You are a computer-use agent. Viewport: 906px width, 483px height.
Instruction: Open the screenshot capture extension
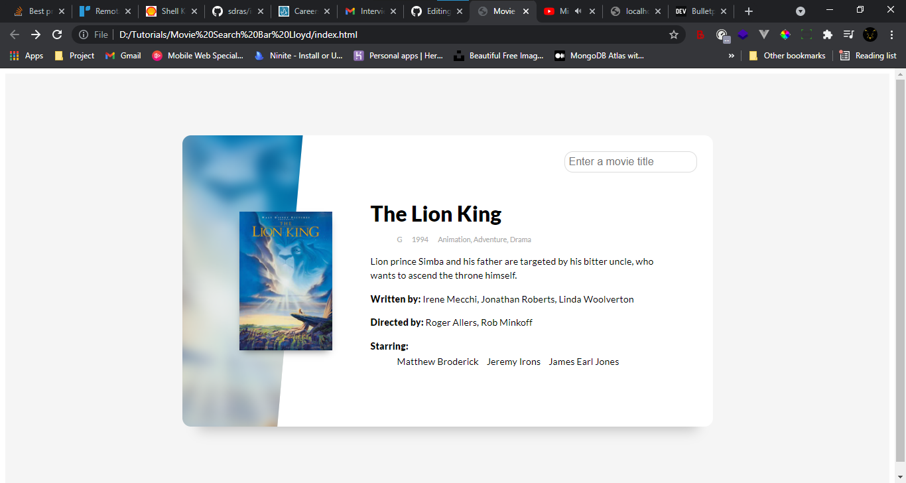click(x=806, y=35)
